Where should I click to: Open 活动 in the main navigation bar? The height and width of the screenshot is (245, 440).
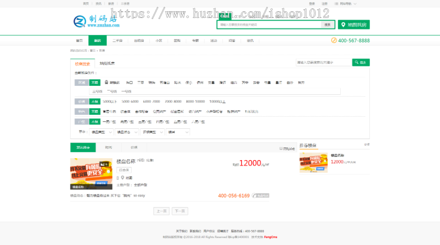point(214,41)
